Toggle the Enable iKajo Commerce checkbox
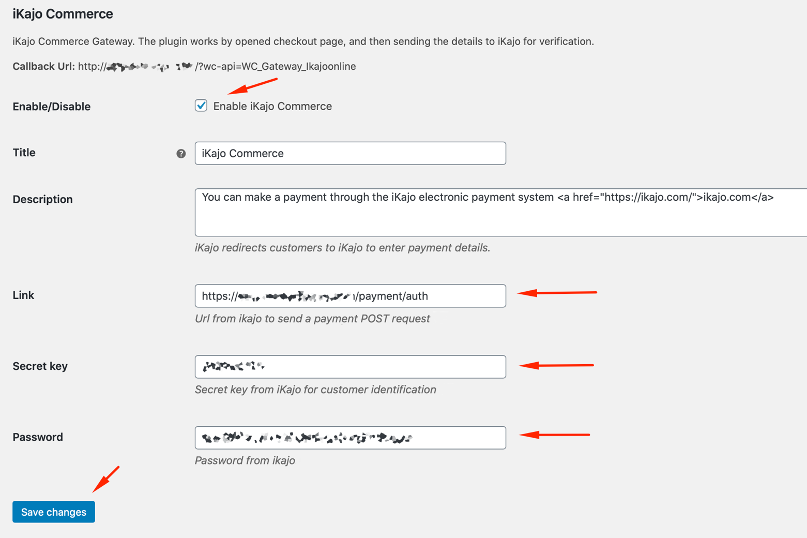Image resolution: width=807 pixels, height=538 pixels. pos(201,106)
